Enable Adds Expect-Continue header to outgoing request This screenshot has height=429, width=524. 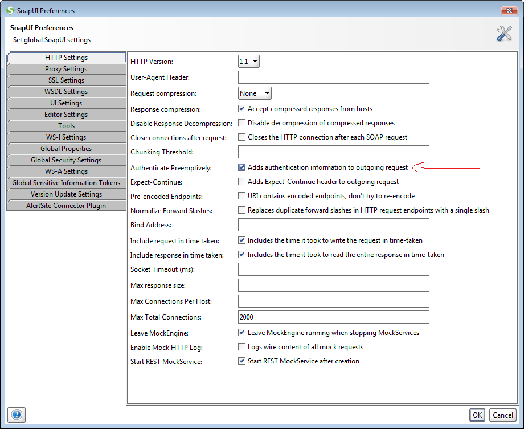pos(241,181)
